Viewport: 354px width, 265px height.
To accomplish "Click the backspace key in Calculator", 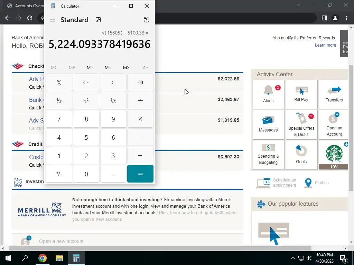I will [140, 82].
